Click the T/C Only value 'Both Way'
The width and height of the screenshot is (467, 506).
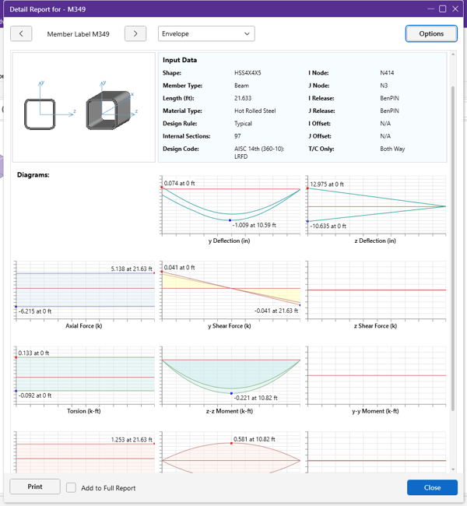[392, 149]
